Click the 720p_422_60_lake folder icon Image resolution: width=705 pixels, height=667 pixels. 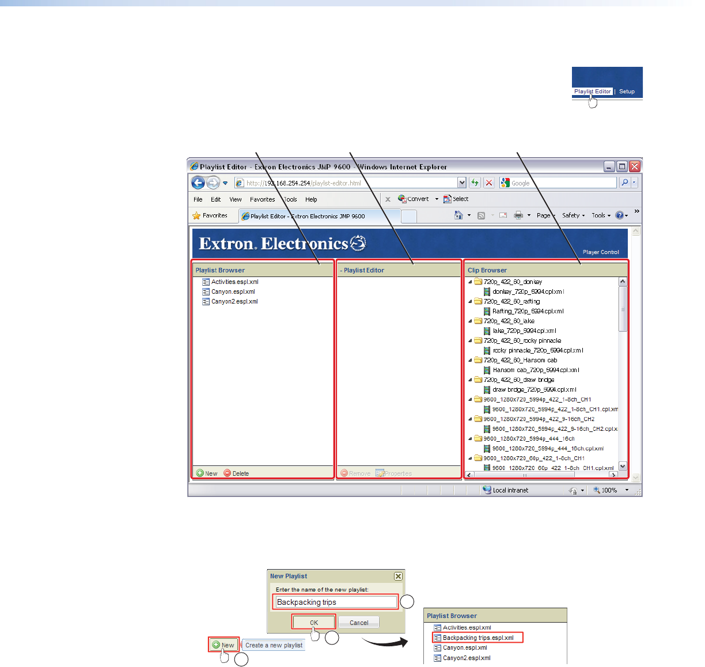[x=477, y=321]
